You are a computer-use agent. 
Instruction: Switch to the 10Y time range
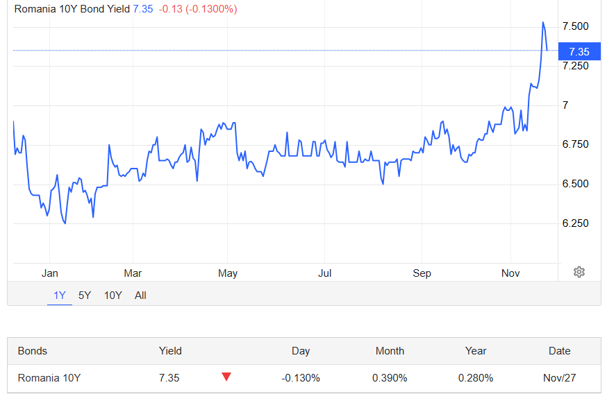[x=113, y=295]
